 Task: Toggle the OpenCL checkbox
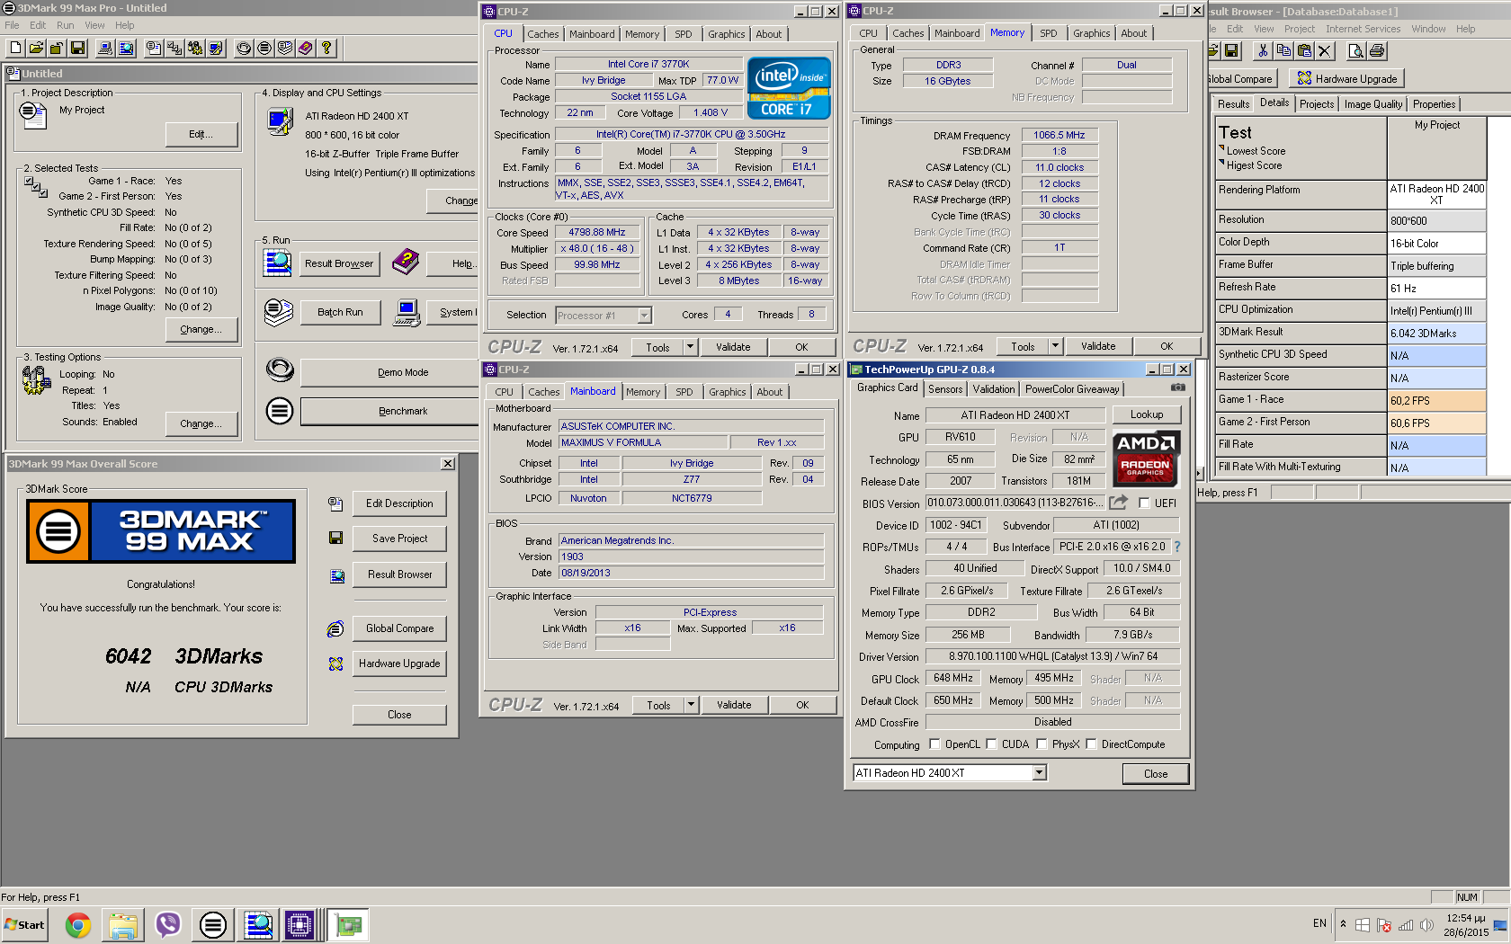tap(934, 744)
